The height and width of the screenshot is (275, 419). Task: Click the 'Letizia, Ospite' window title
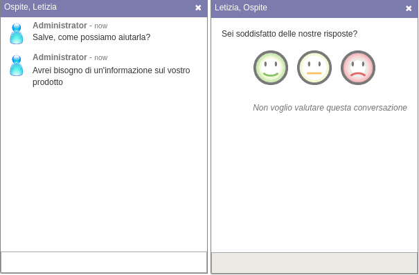click(241, 8)
